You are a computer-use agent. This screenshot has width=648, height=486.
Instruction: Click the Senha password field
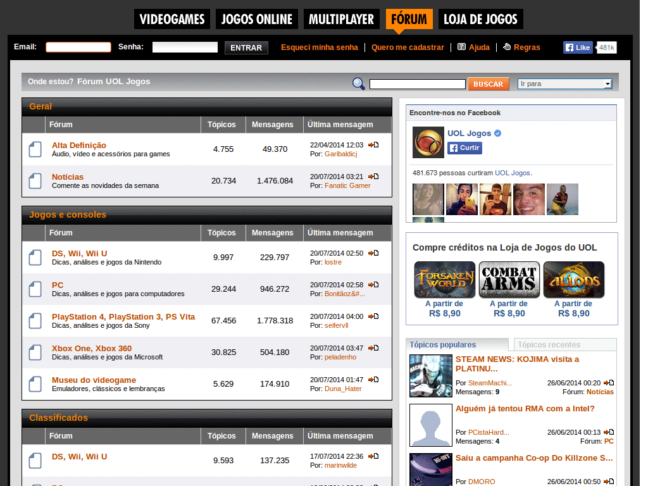tap(185, 47)
